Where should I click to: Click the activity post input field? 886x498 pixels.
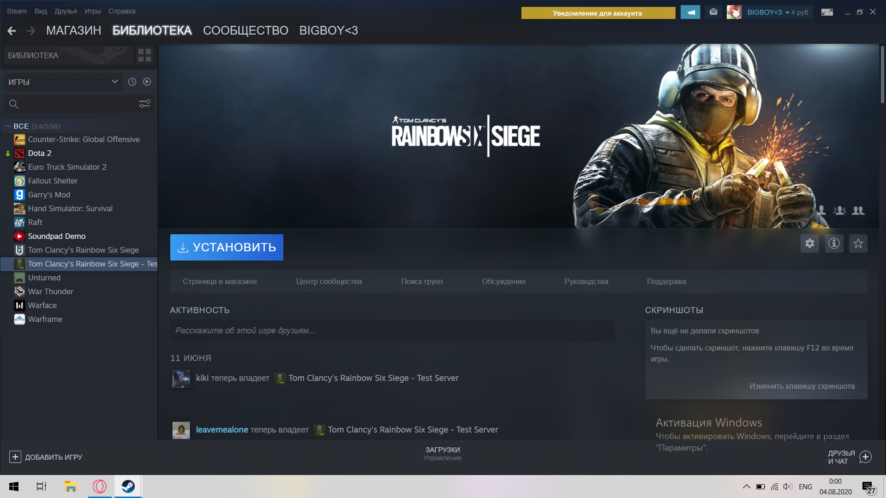[392, 331]
